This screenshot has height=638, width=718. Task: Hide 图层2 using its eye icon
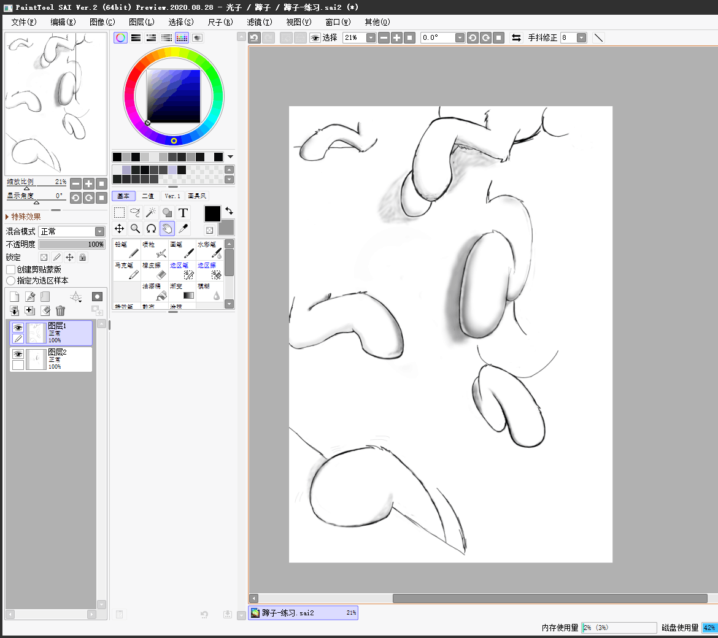(x=18, y=355)
